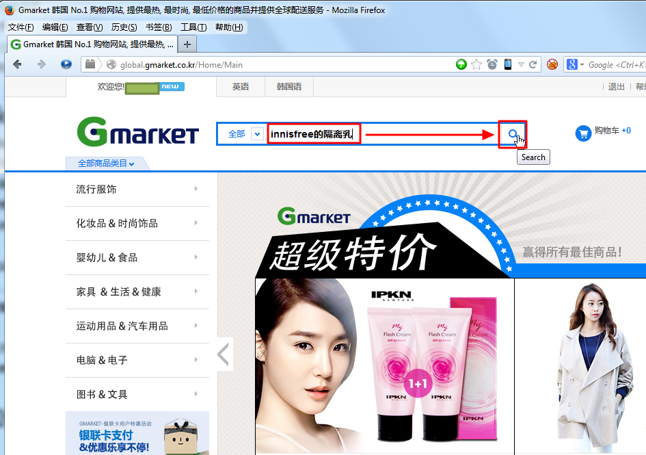Click the NEW badge beside username
Image resolution: width=646 pixels, height=455 pixels.
pyautogui.click(x=172, y=87)
